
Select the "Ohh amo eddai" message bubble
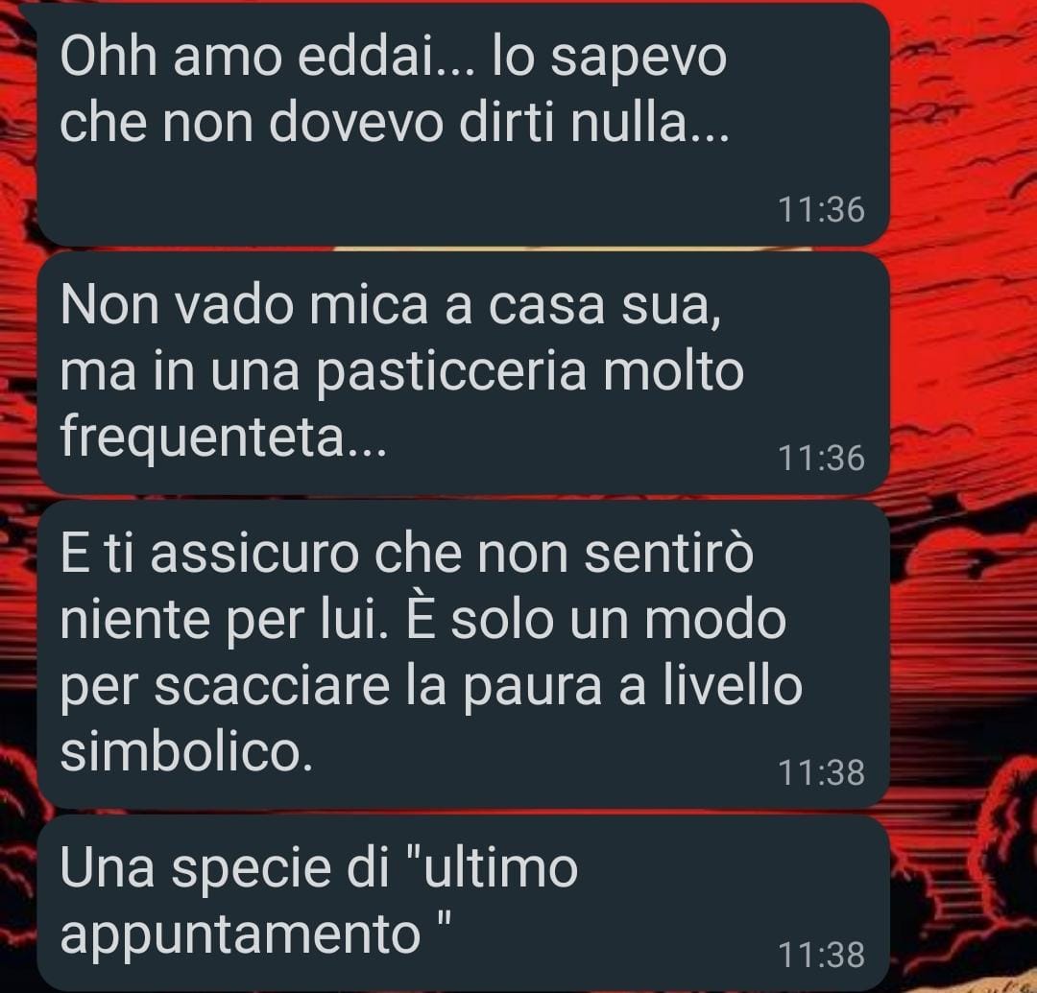point(463,126)
